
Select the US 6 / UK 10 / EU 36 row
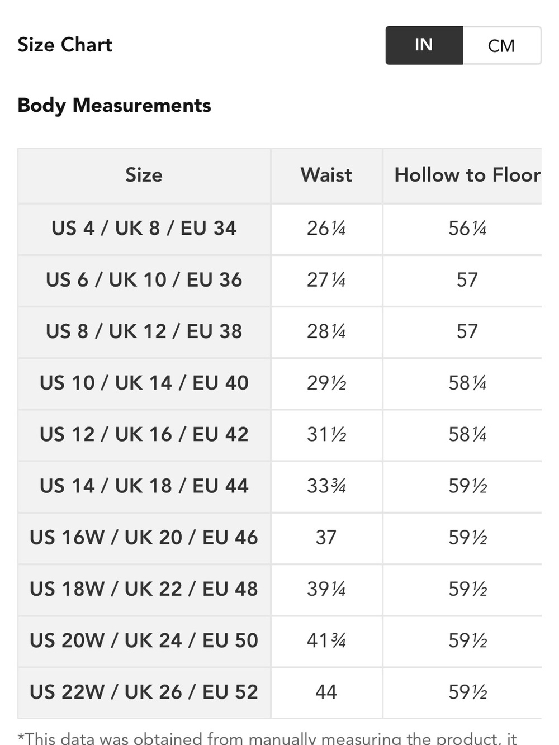tap(279, 281)
